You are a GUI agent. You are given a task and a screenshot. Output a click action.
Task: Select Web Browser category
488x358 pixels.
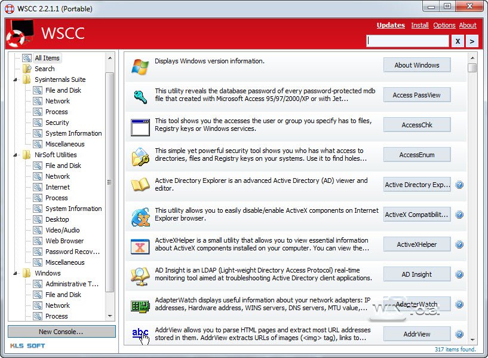click(x=65, y=241)
